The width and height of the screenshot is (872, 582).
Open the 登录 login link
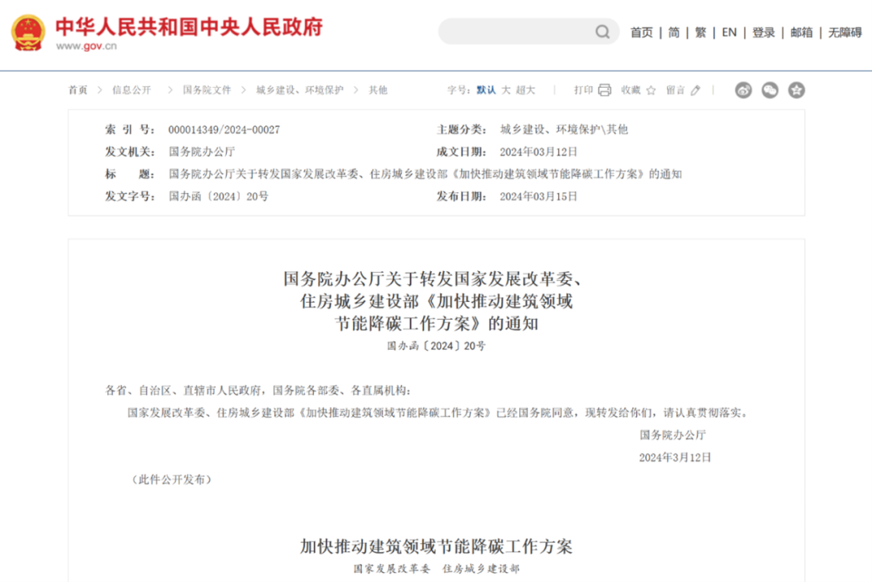click(x=763, y=32)
